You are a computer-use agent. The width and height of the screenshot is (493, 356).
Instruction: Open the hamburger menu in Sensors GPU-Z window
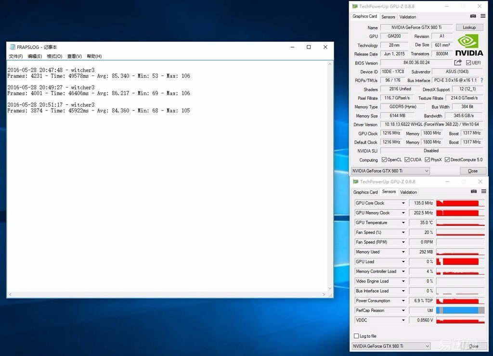483,191
